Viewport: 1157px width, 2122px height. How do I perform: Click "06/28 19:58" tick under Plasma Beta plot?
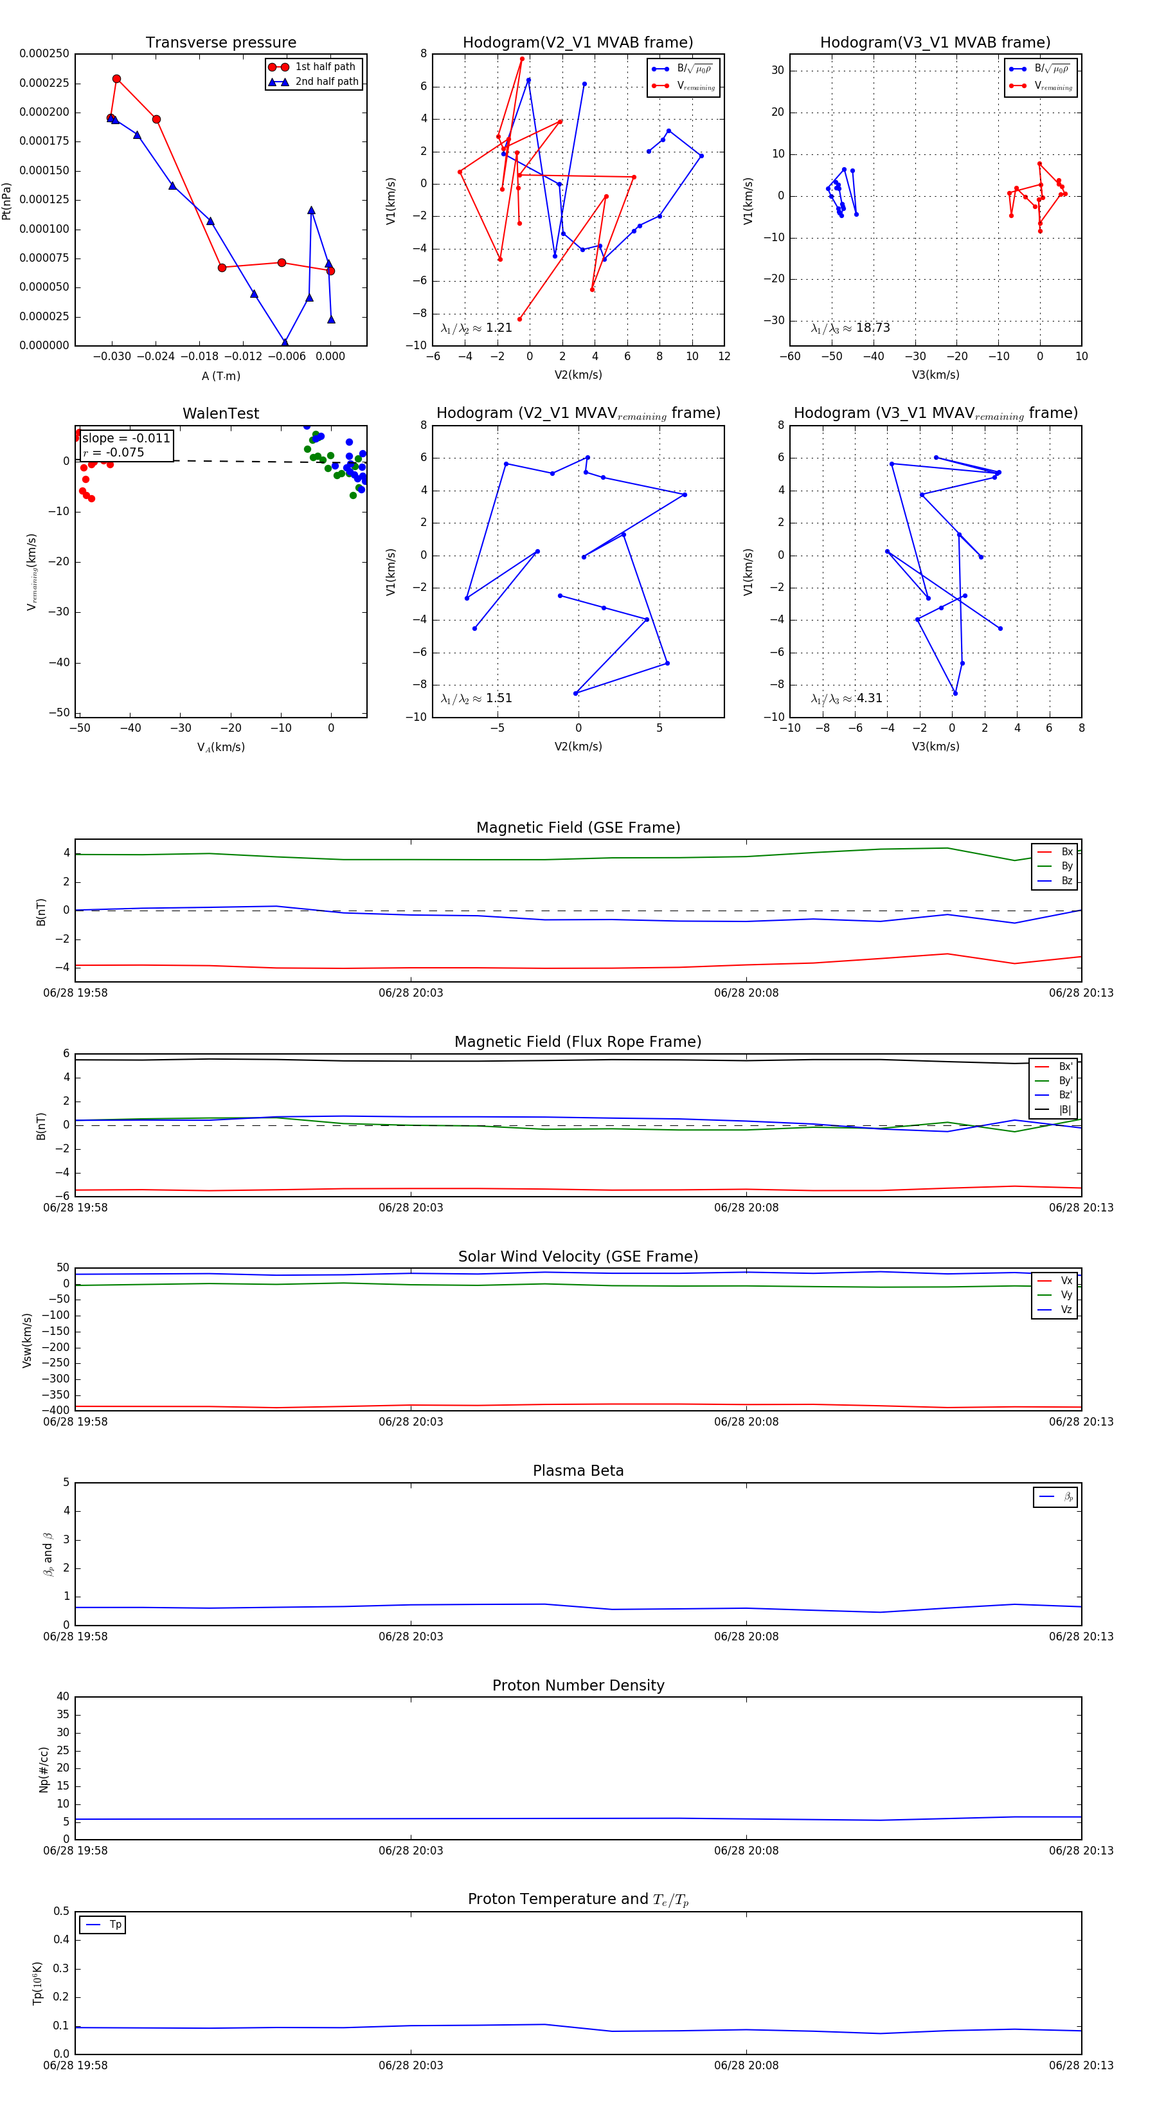(x=75, y=1636)
